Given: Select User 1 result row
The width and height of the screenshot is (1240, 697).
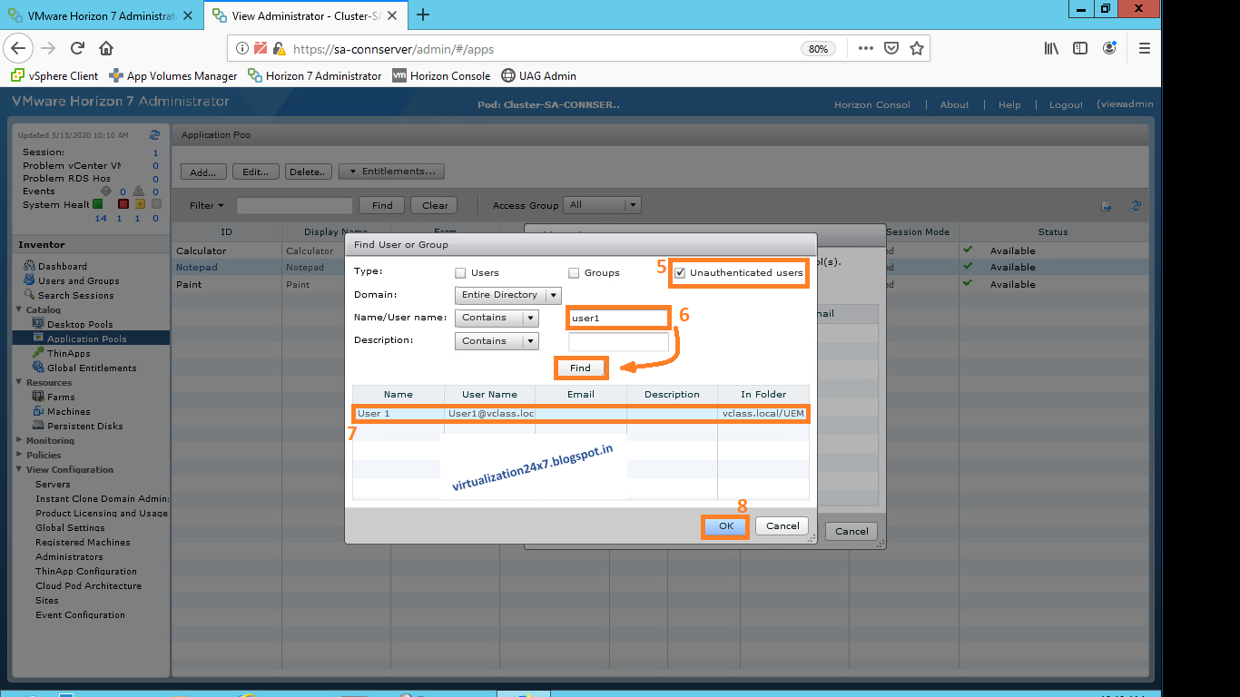Looking at the screenshot, I should 581,414.
